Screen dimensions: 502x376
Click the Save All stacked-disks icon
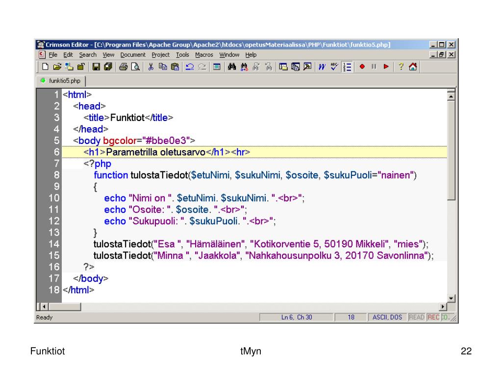point(108,67)
